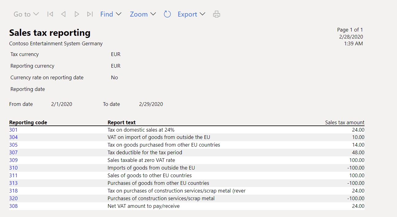Open reporting code 308 link
Screen dimensions: 397x217
(13, 206)
